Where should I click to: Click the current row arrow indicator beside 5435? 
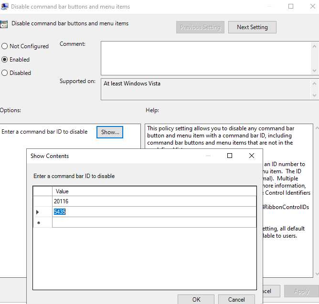pyautogui.click(x=37, y=212)
